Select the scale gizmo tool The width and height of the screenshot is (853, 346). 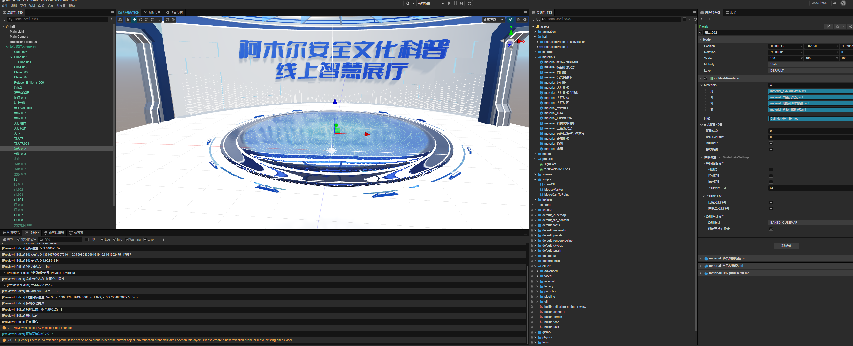point(147,20)
